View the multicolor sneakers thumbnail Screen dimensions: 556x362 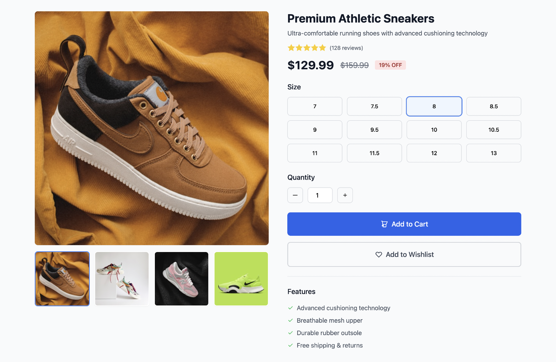[122, 279]
